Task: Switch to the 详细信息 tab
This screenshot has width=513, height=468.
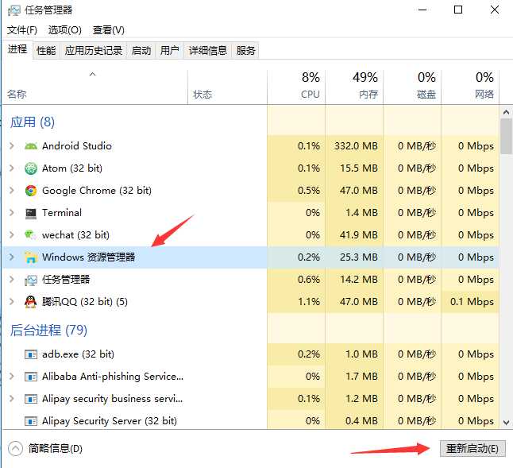Action: 208,50
